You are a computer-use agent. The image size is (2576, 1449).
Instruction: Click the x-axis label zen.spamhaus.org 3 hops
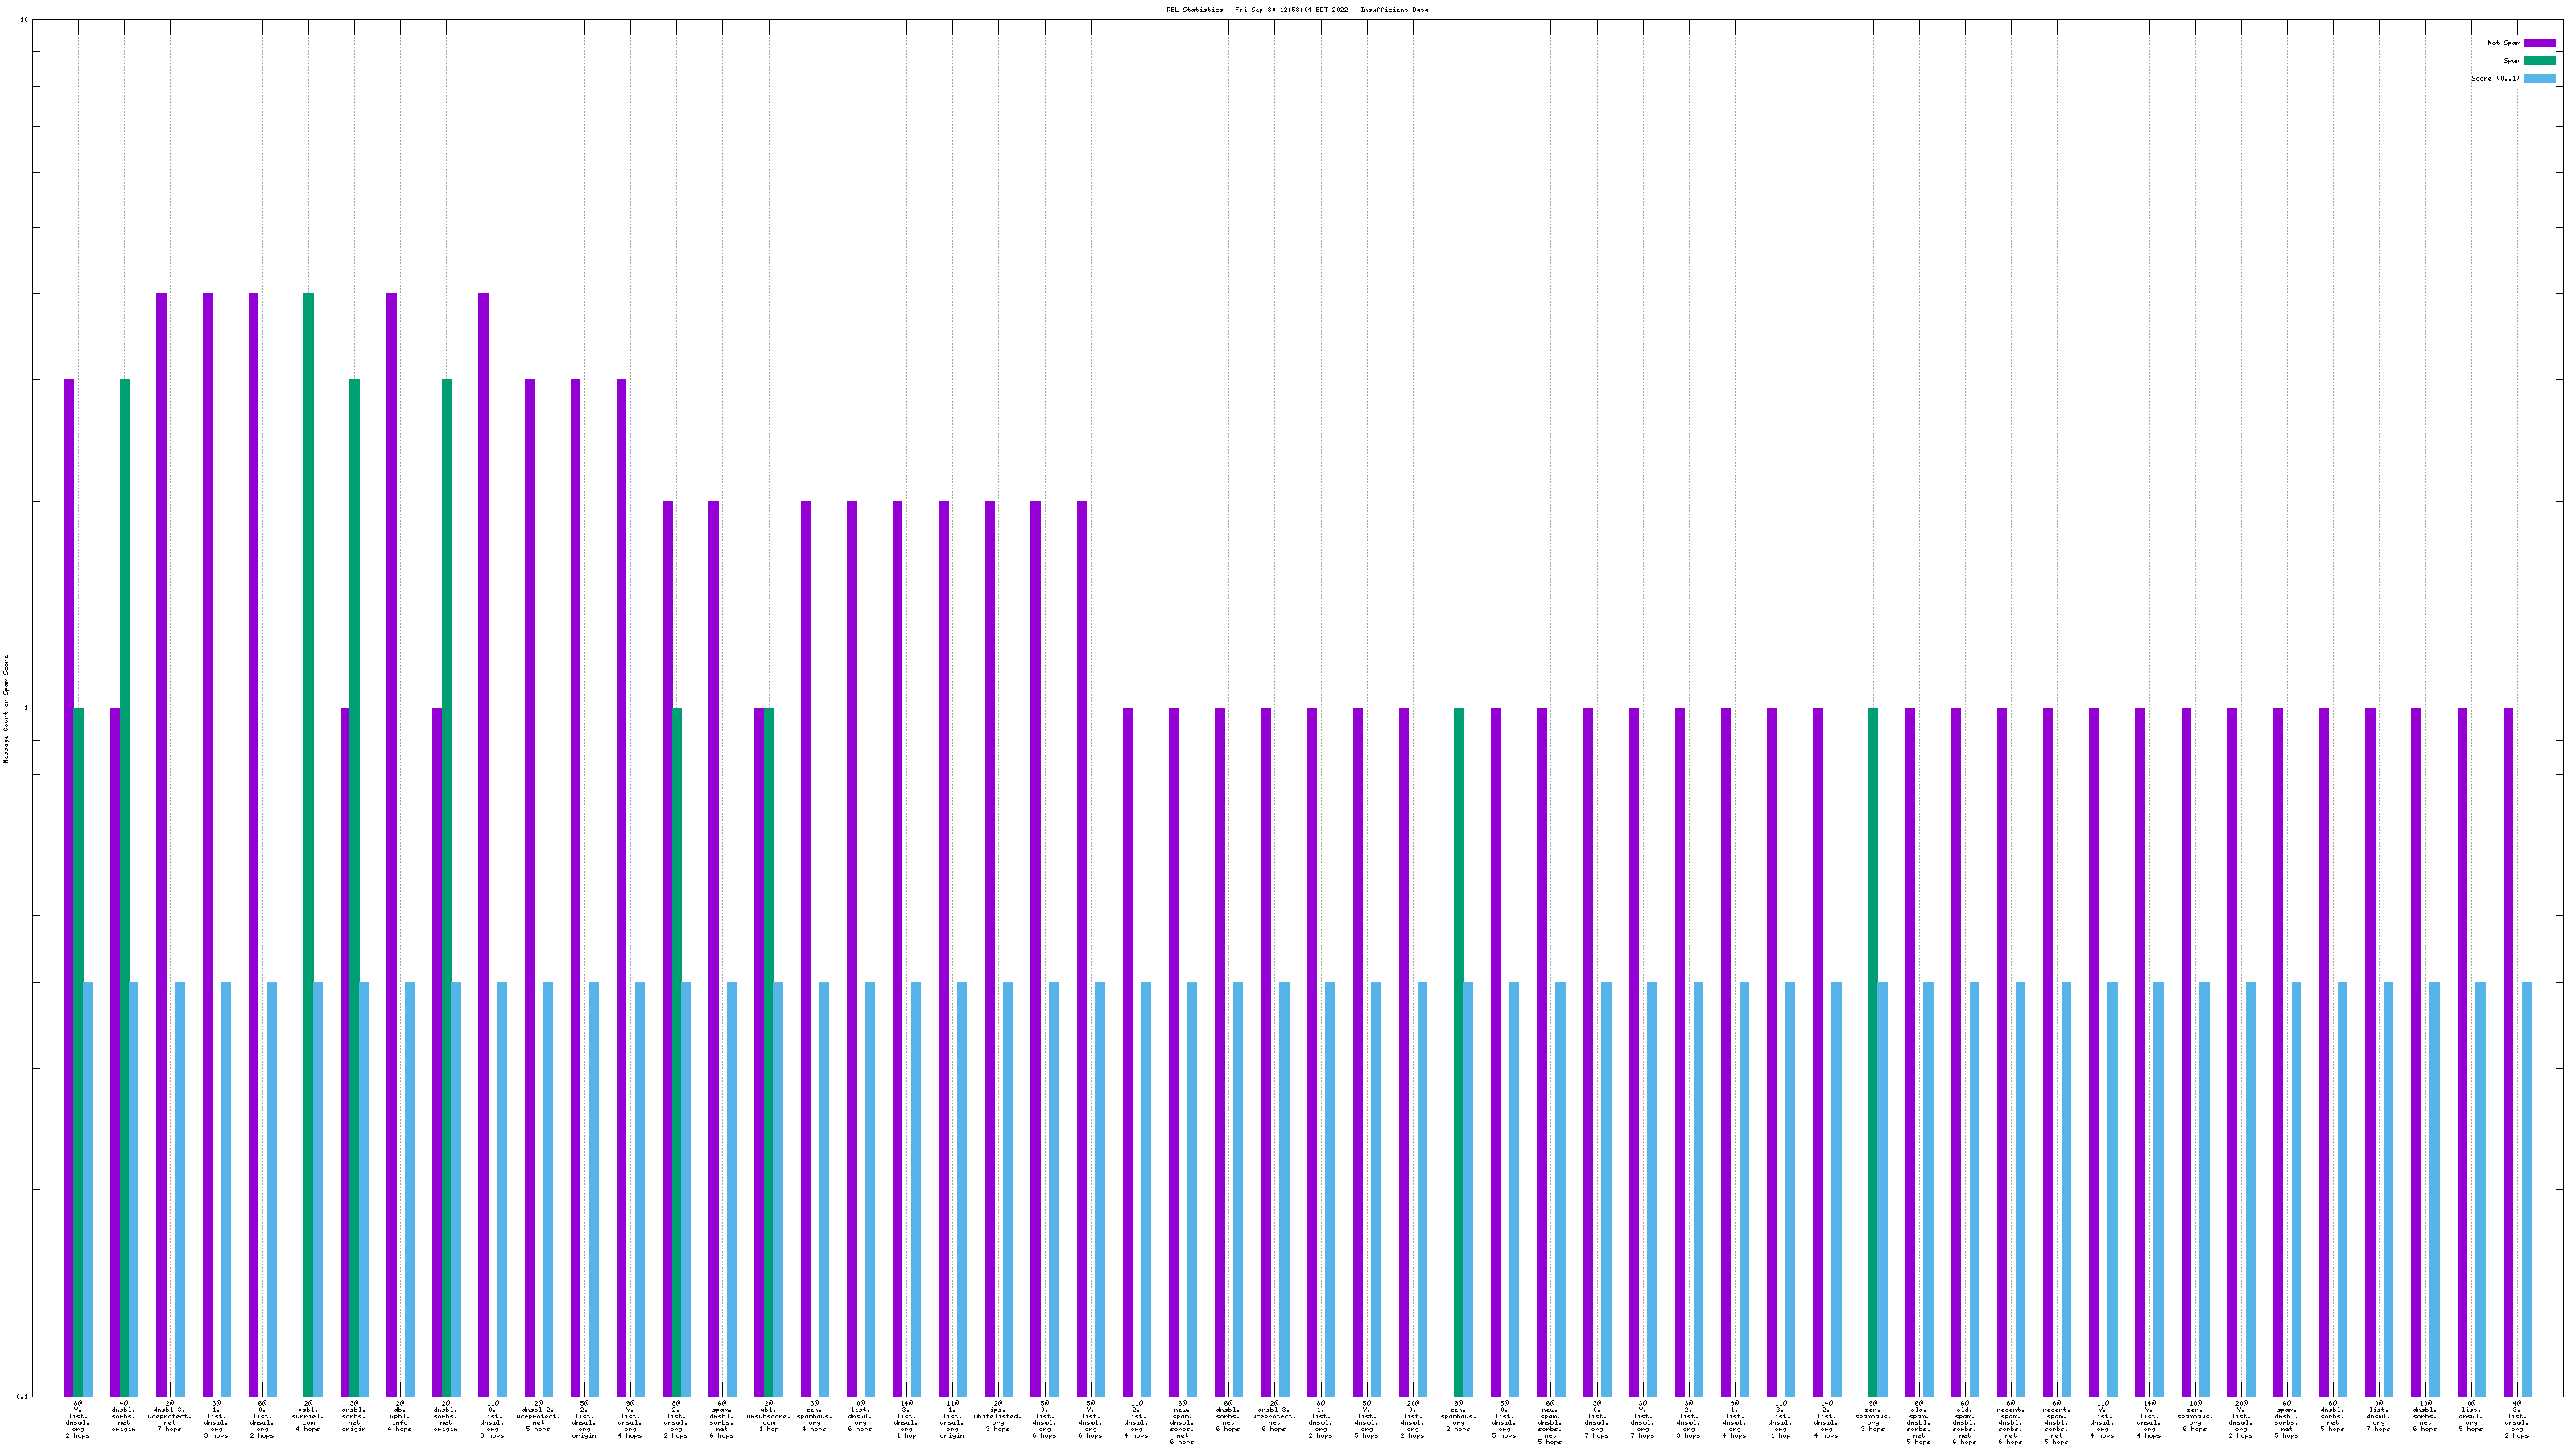point(1873,1416)
